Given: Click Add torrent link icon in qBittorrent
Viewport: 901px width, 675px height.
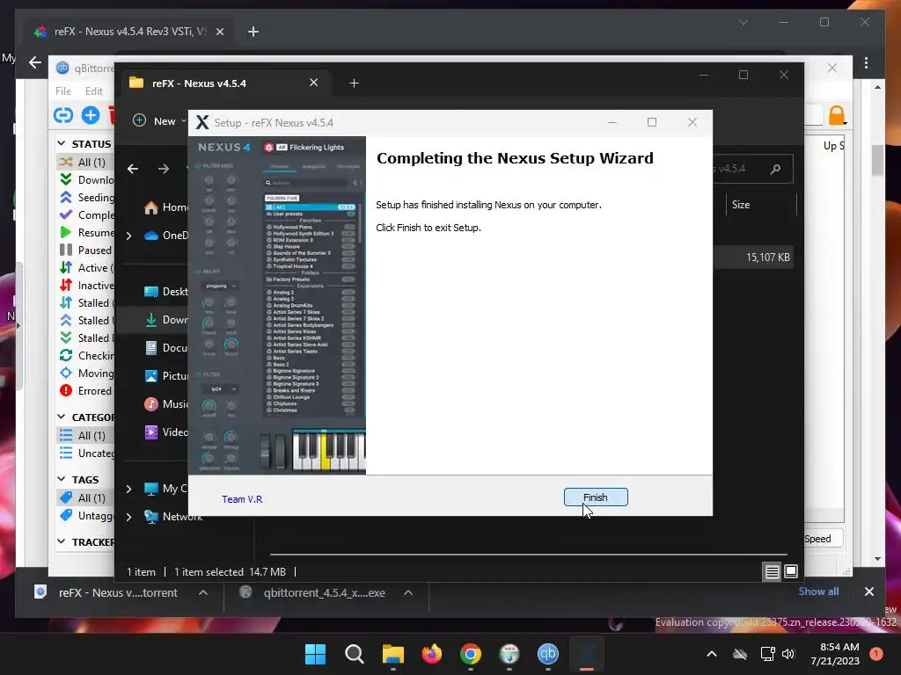Looking at the screenshot, I should click(63, 115).
